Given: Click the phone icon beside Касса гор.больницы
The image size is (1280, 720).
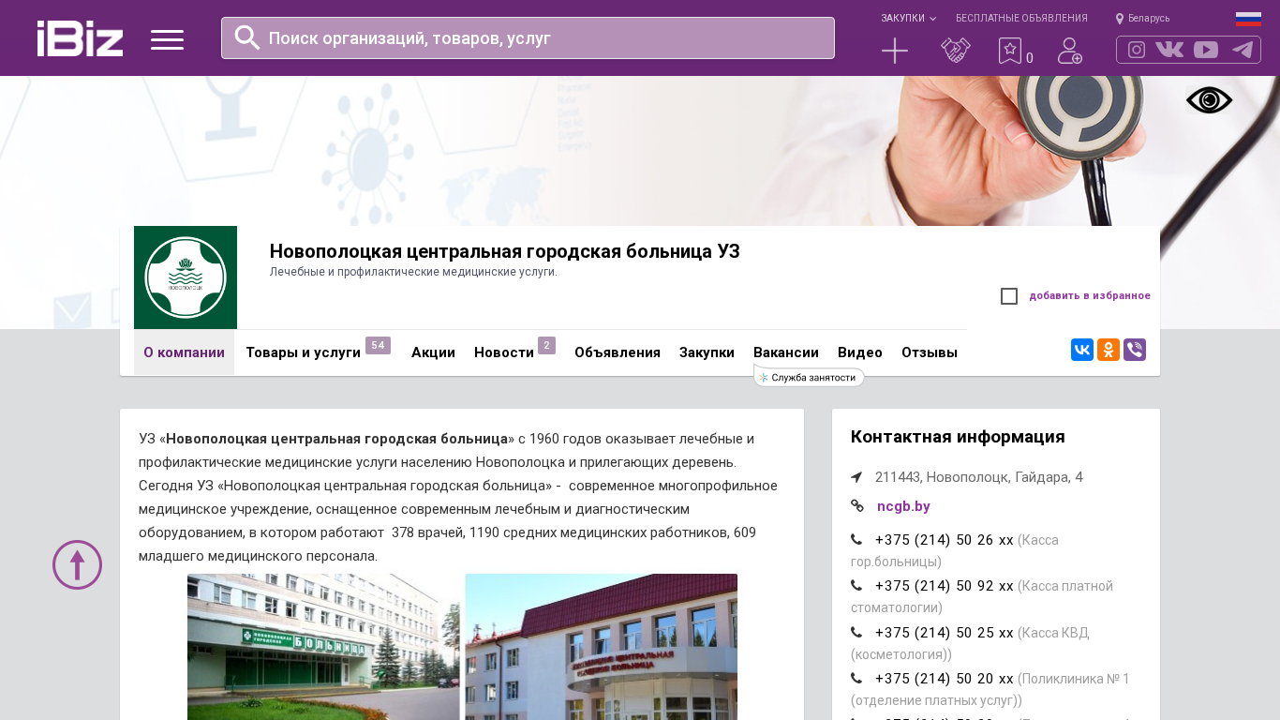Looking at the screenshot, I should [x=856, y=540].
